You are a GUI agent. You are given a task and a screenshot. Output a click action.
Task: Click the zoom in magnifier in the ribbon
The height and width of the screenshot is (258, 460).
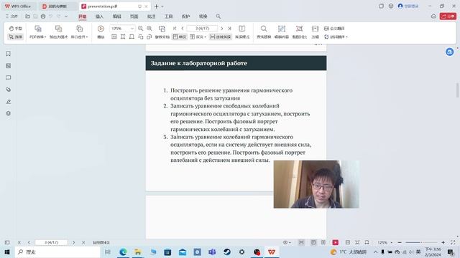click(x=149, y=29)
